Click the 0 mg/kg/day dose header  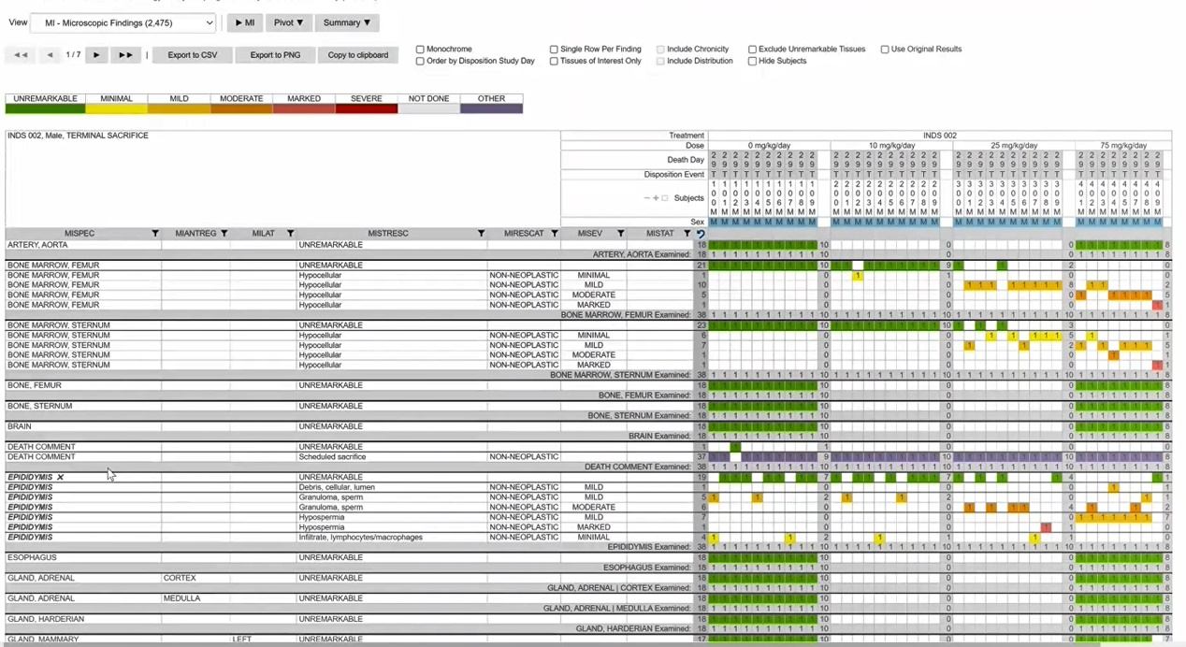coord(769,146)
